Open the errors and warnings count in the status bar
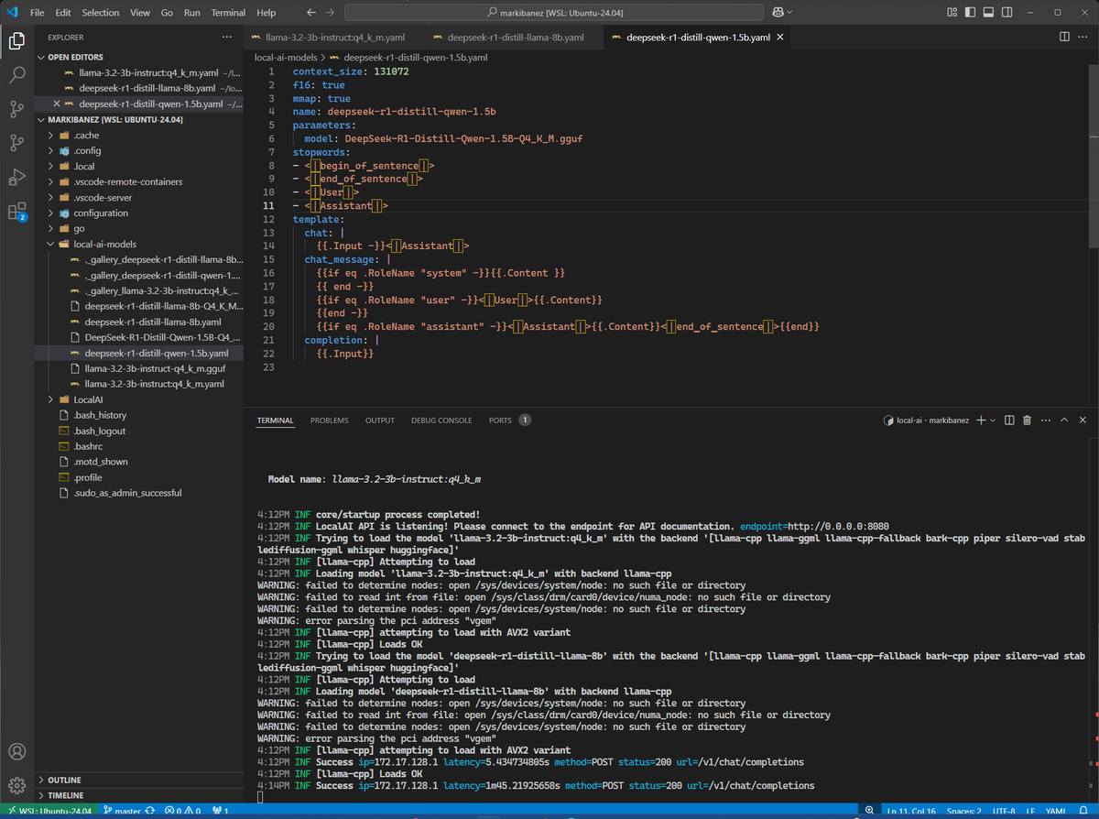The image size is (1099, 819). (x=182, y=811)
